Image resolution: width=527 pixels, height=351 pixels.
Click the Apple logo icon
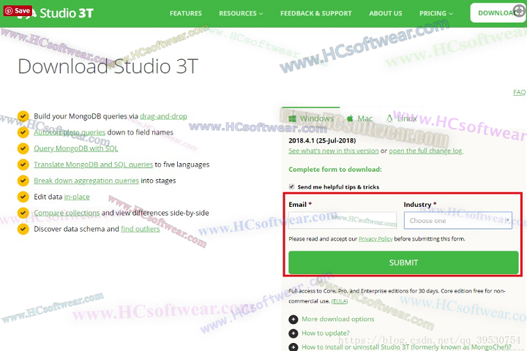tap(350, 118)
